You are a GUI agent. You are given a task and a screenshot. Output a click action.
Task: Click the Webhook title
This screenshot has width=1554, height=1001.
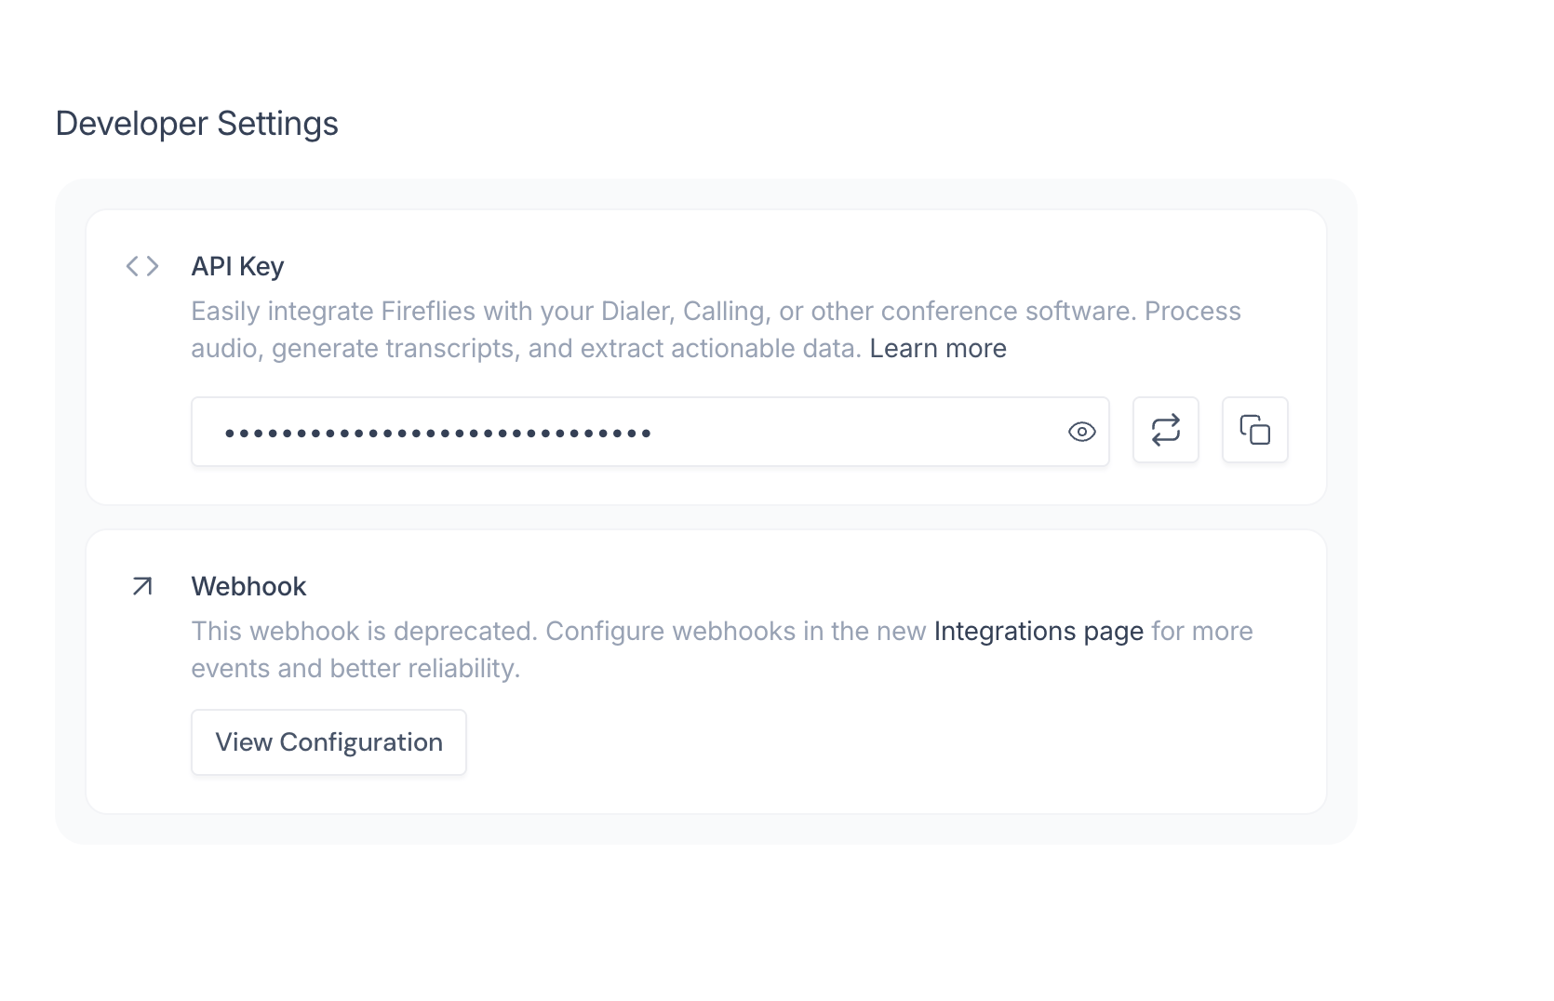click(x=248, y=586)
